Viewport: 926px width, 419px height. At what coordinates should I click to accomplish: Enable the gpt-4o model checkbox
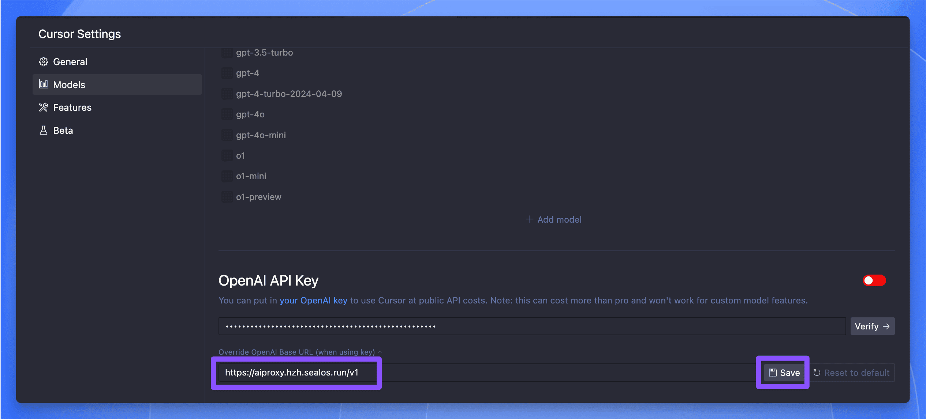[x=227, y=114]
